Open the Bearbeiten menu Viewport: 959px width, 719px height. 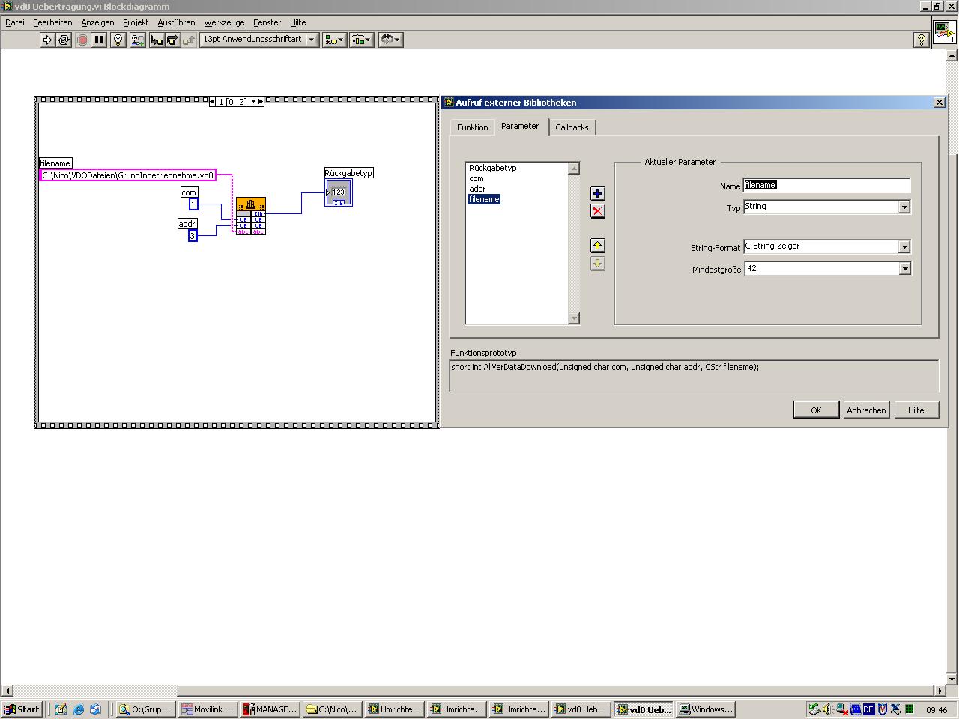[x=52, y=22]
